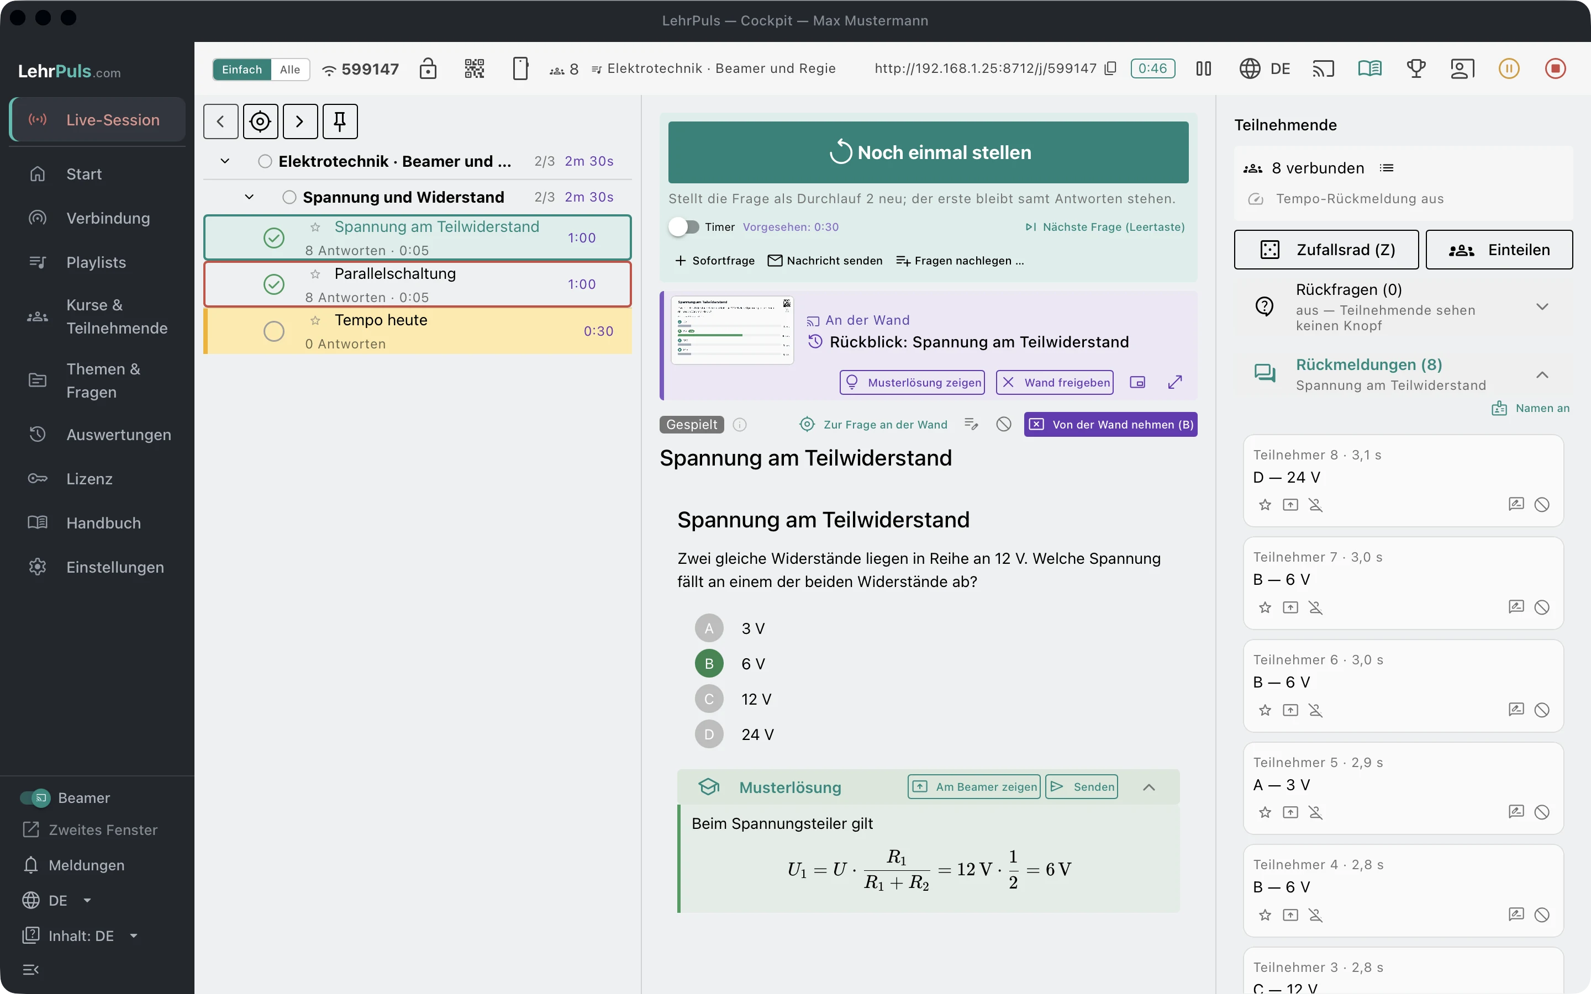Select radio for Spannung und Widerstand group
1591x994 pixels.
(x=288, y=197)
